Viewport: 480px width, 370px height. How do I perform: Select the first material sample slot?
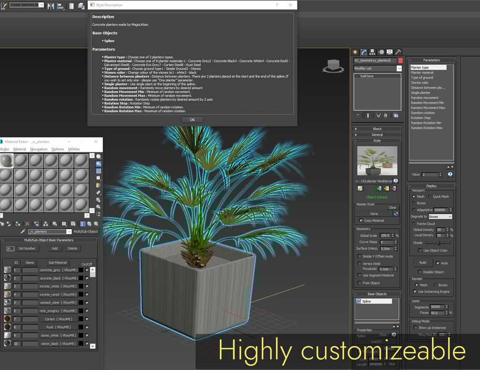click(x=6, y=161)
